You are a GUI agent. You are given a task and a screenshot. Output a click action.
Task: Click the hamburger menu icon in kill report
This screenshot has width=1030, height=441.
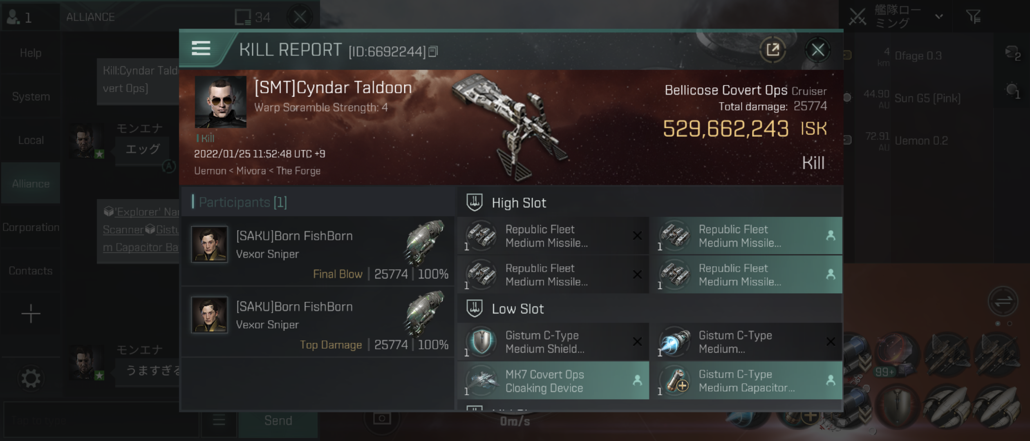coord(202,50)
